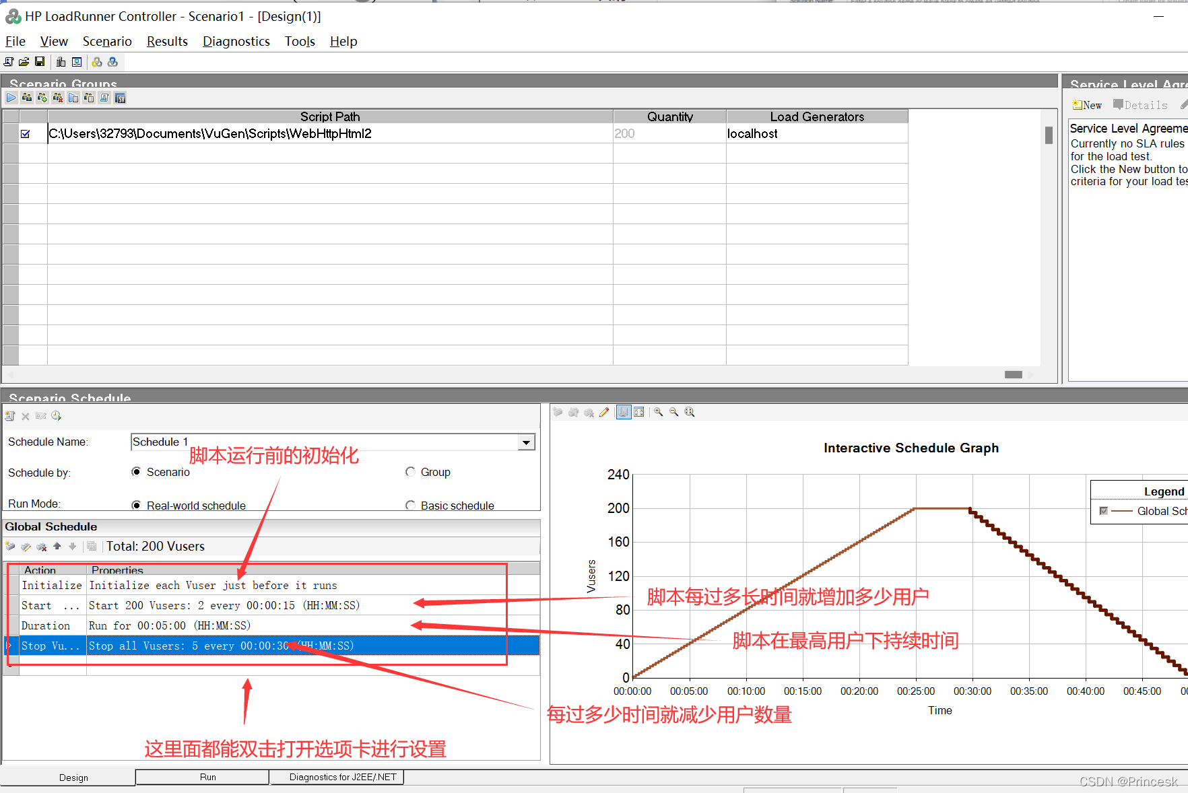The height and width of the screenshot is (793, 1188).
Task: Click Details button in Service Level Agreement
Action: pos(1140,105)
